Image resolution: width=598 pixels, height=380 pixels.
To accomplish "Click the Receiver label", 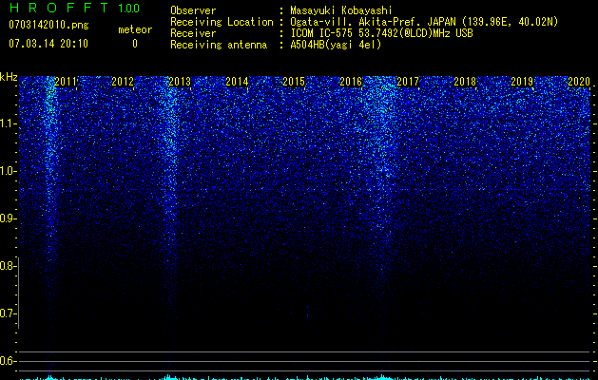I will pyautogui.click(x=193, y=33).
